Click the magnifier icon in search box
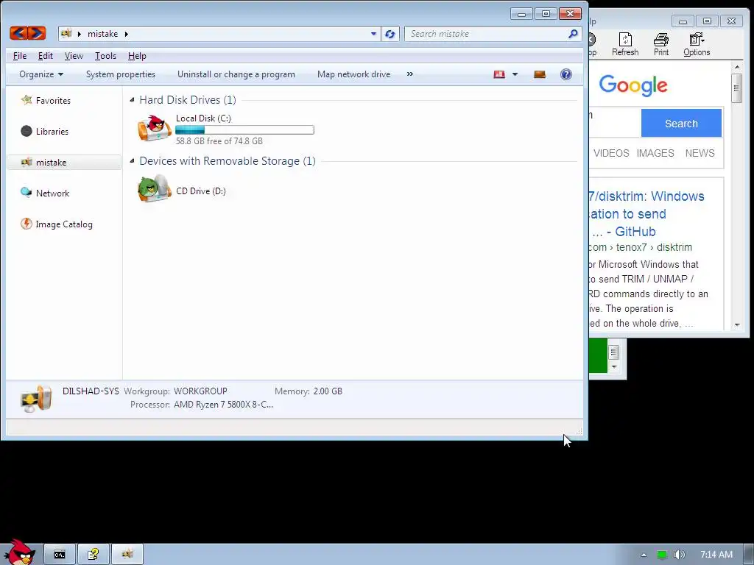The height and width of the screenshot is (565, 754). [573, 34]
